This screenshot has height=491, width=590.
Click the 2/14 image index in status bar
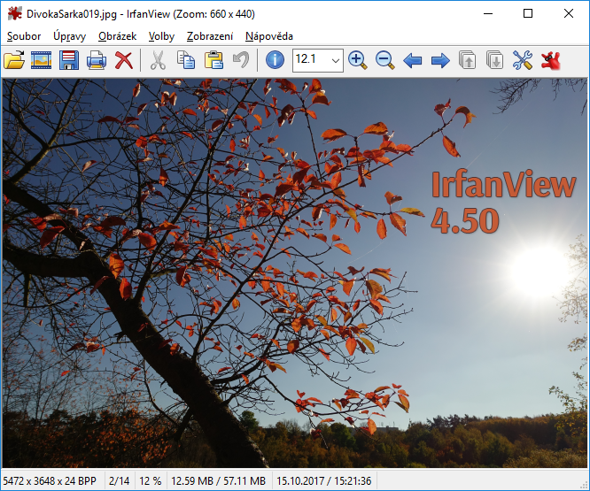point(119,481)
